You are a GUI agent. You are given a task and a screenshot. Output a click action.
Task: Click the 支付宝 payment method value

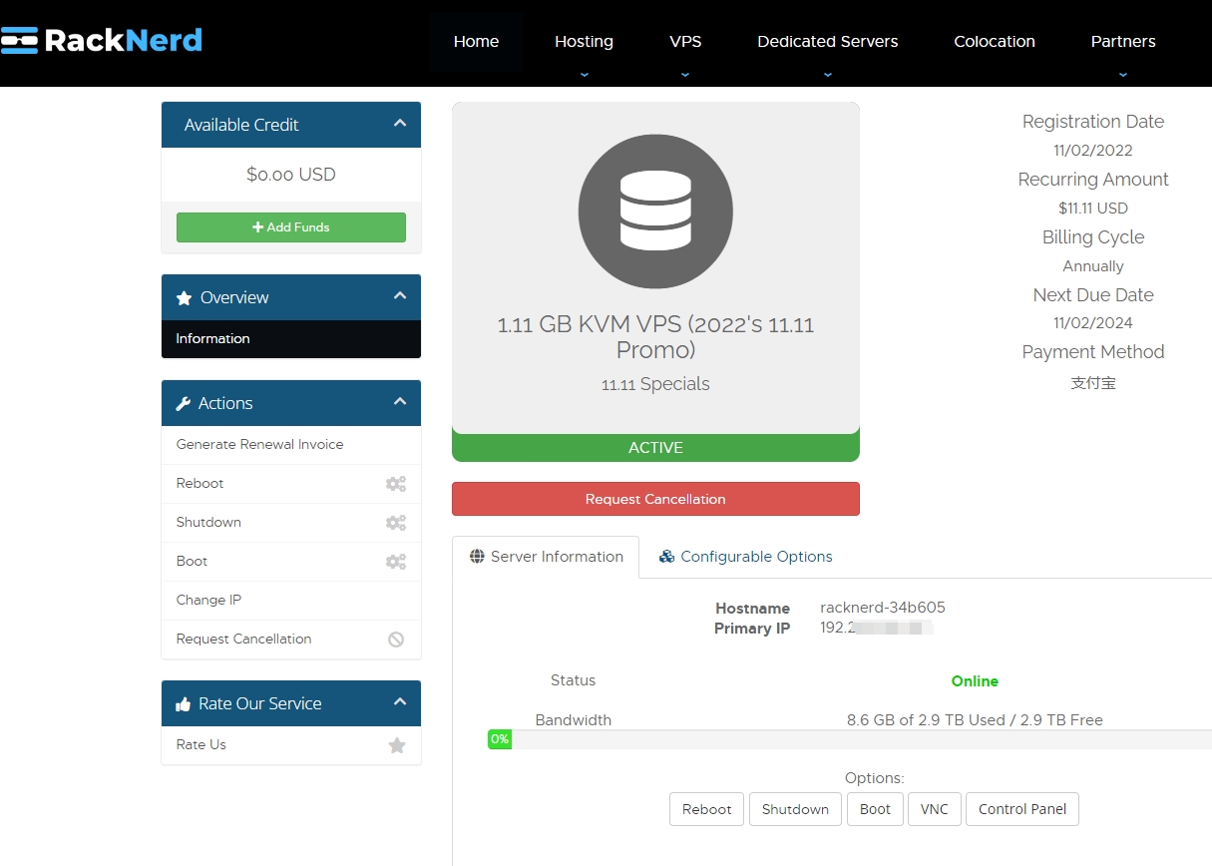click(1093, 382)
